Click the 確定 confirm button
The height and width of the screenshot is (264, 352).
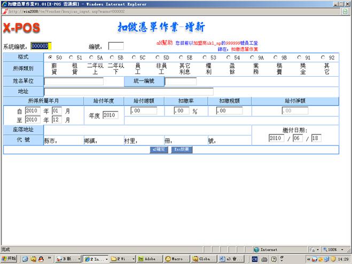pos(159,150)
